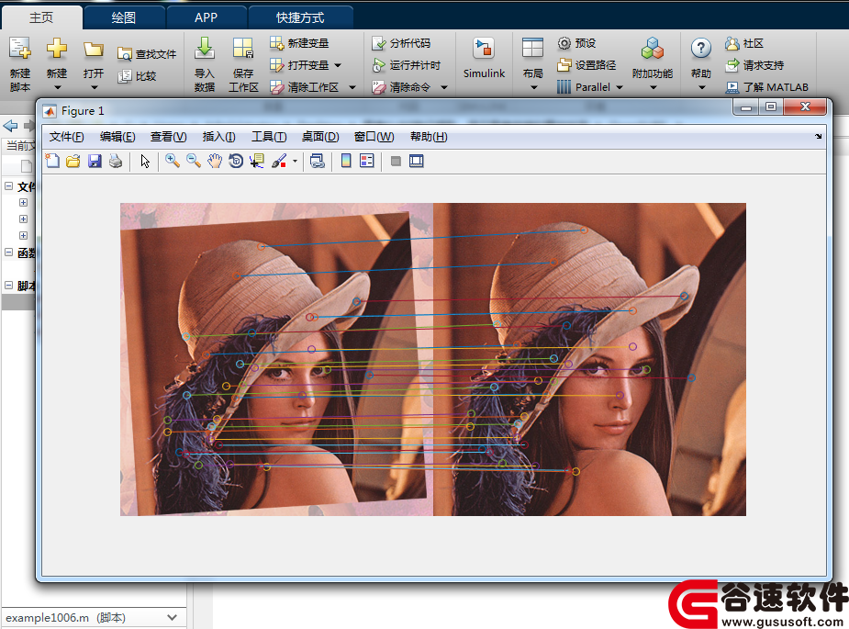Open 插入(I) menu in Figure window

tap(218, 137)
